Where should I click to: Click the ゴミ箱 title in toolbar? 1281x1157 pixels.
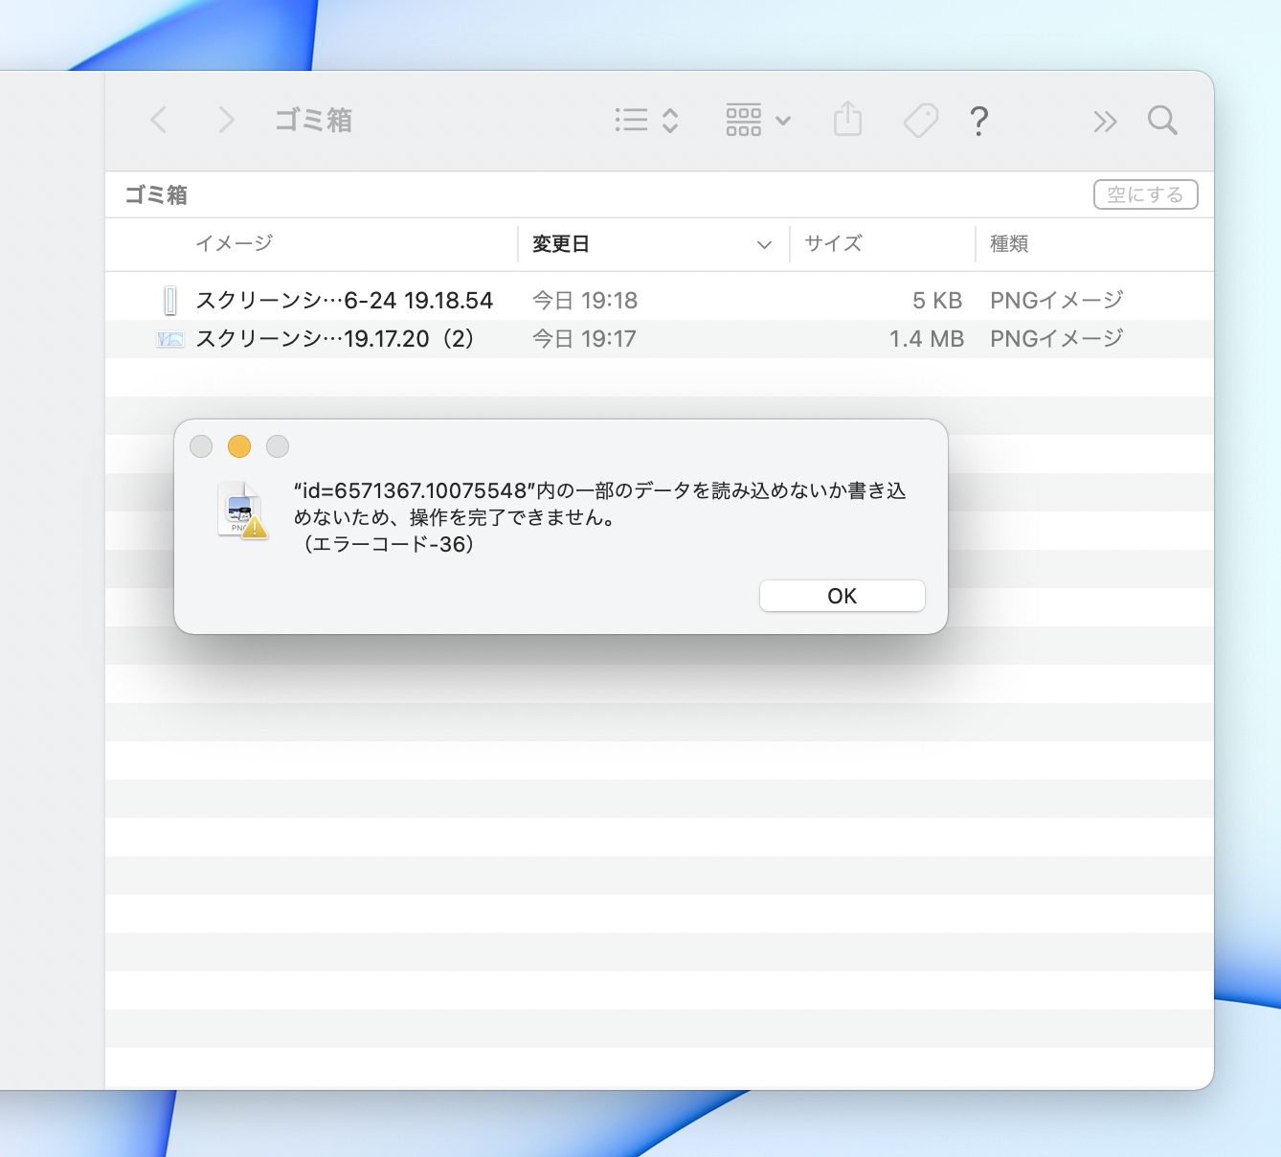(x=314, y=120)
